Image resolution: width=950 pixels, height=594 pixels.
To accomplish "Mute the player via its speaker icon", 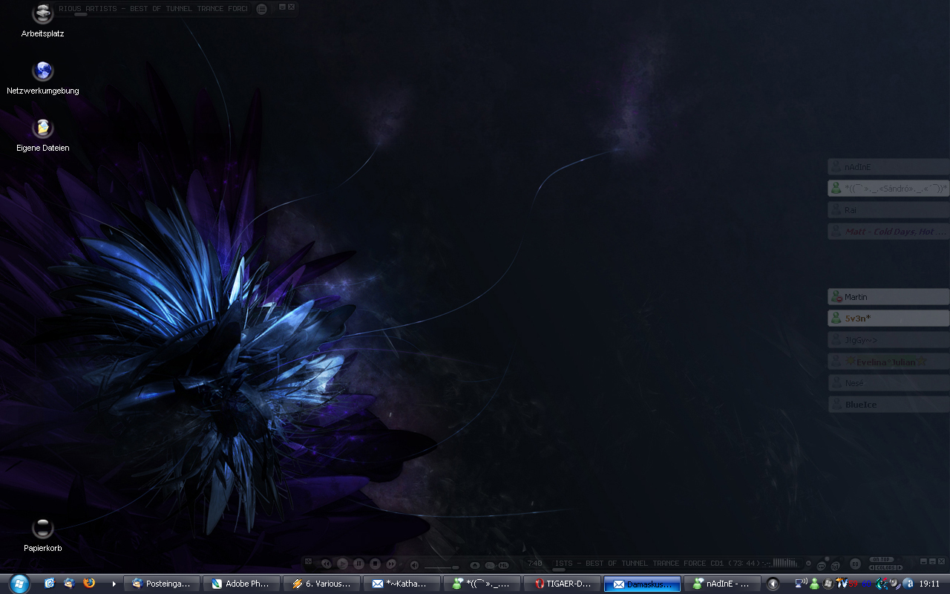I will [414, 564].
